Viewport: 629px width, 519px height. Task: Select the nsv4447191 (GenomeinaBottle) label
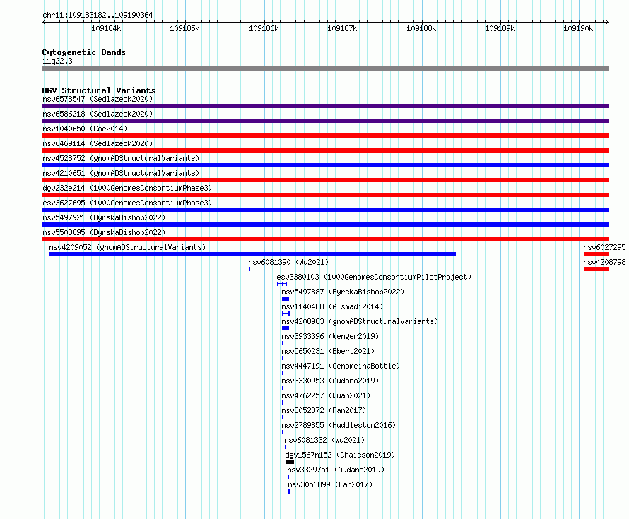point(341,366)
